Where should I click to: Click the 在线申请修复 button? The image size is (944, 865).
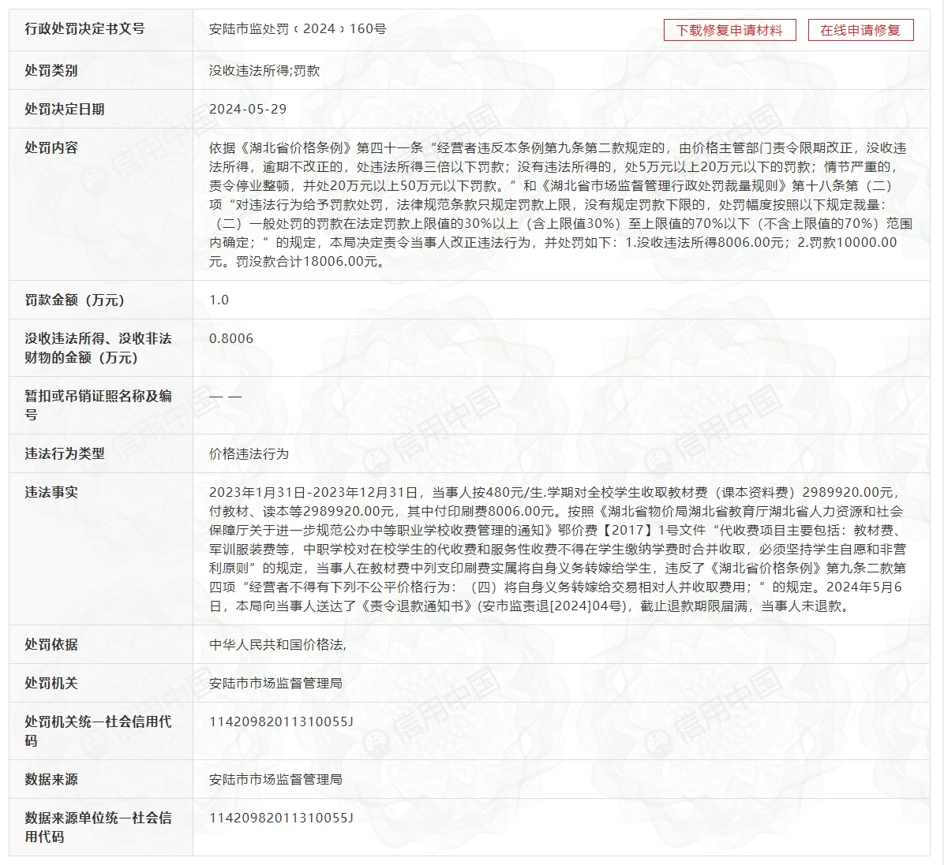pos(860,30)
